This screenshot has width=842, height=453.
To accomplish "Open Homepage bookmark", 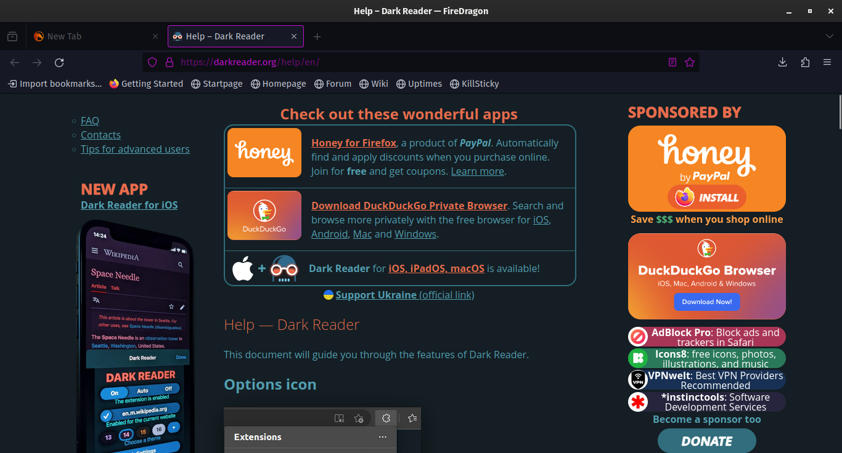I will click(x=278, y=84).
